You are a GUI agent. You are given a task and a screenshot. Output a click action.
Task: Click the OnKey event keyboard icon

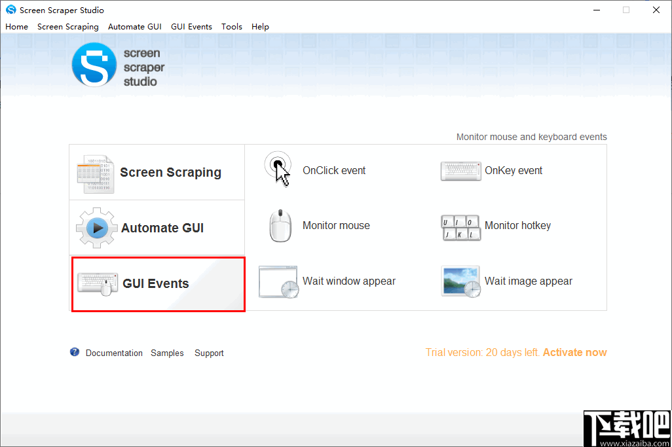460,171
